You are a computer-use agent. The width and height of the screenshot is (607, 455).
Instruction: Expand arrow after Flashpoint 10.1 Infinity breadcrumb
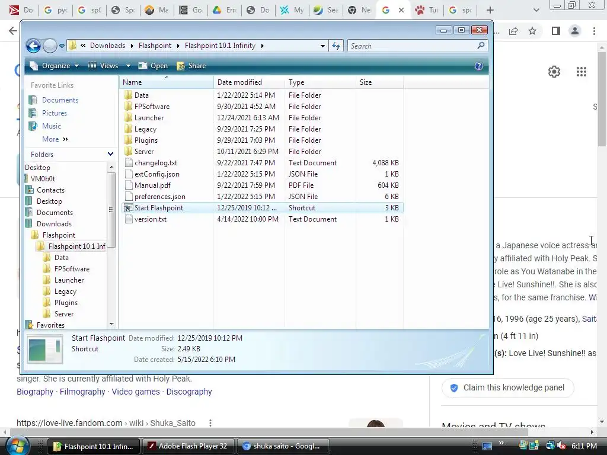pos(263,46)
